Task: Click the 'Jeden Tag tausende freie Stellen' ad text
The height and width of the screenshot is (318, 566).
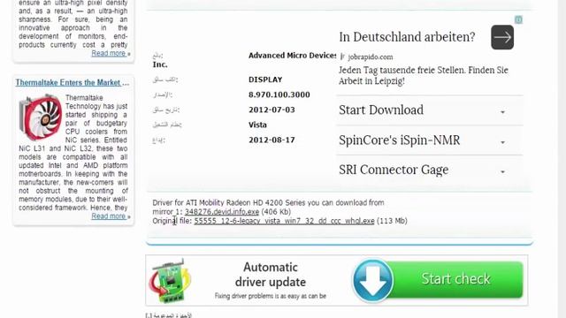Action: click(x=423, y=75)
